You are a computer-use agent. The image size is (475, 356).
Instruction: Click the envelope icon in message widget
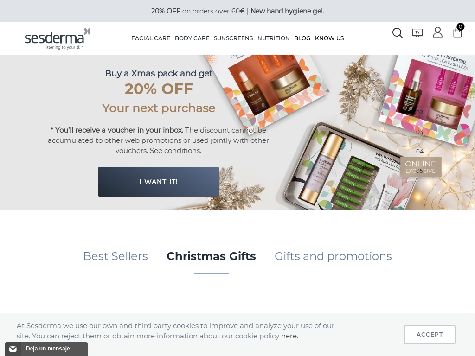click(13, 349)
